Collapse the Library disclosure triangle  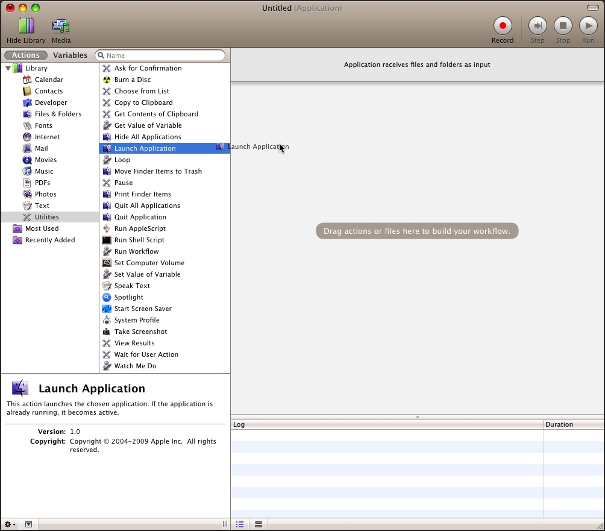coord(8,69)
